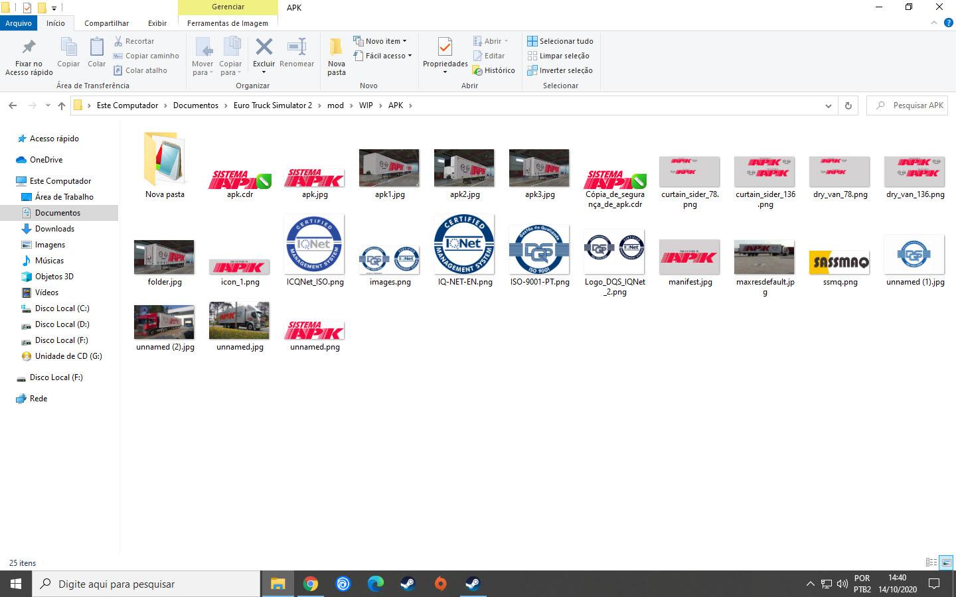The height and width of the screenshot is (597, 956).
Task: Open the Exibir ribbon tab
Action: pyautogui.click(x=157, y=23)
